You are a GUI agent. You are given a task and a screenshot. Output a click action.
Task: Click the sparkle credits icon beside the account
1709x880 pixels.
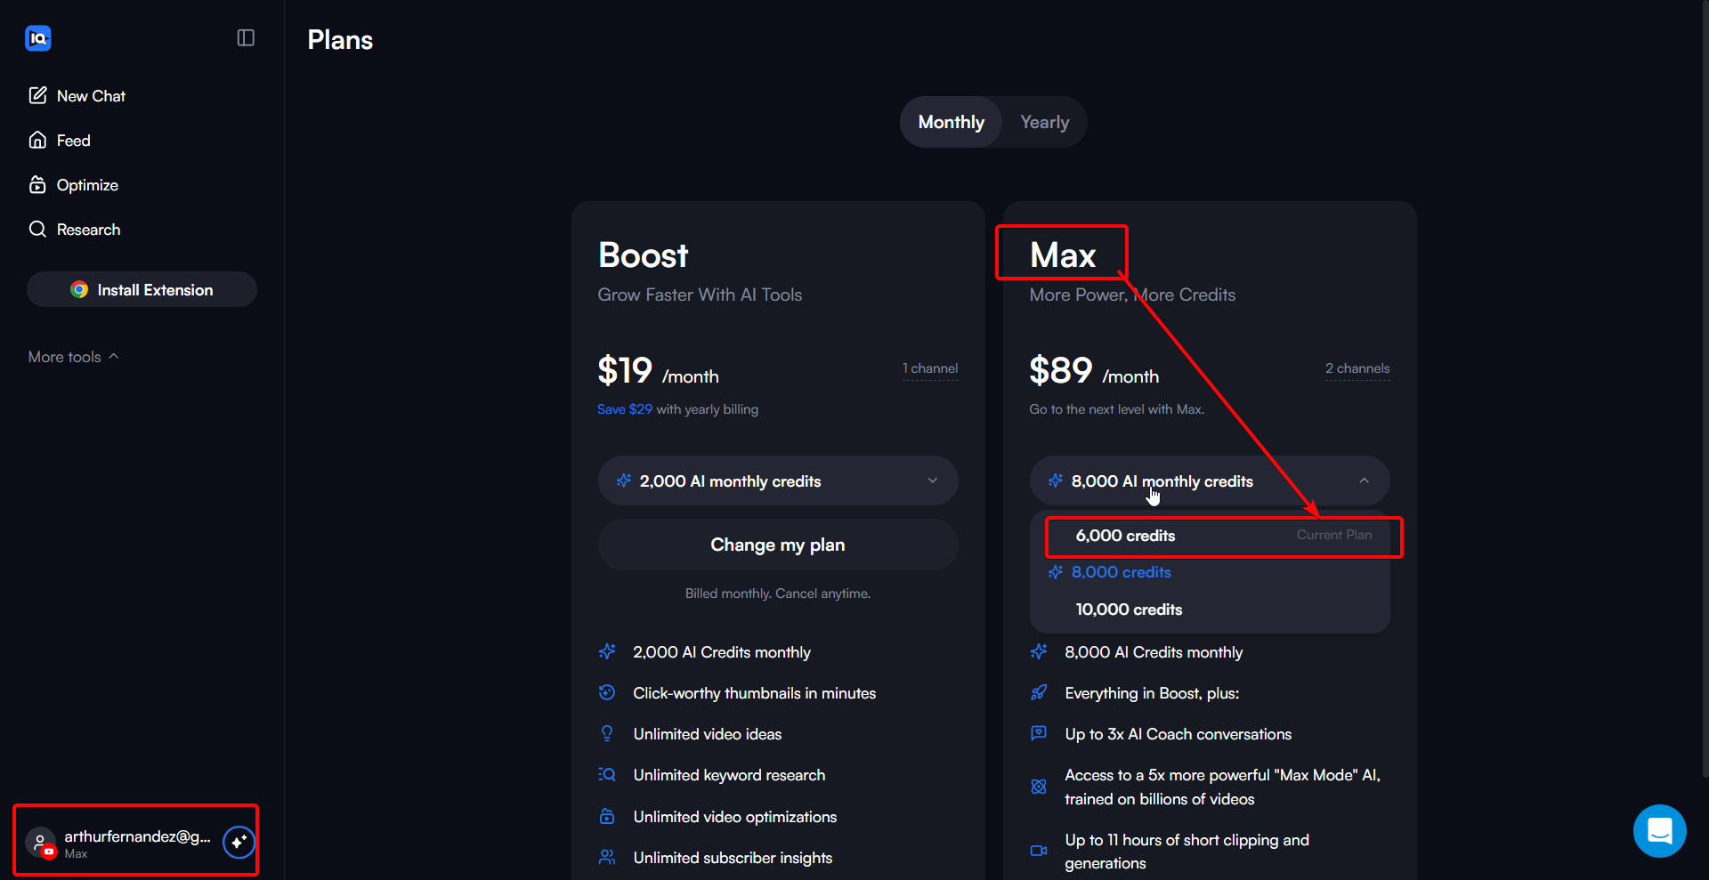[x=239, y=842]
